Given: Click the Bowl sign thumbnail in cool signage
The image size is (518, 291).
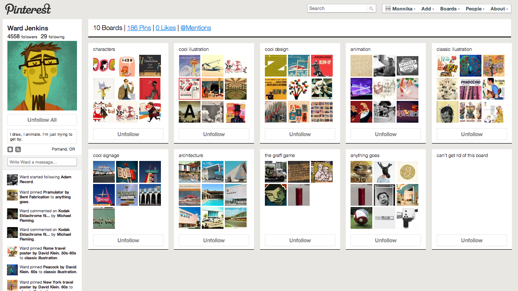Looking at the screenshot, I should pyautogui.click(x=127, y=172).
